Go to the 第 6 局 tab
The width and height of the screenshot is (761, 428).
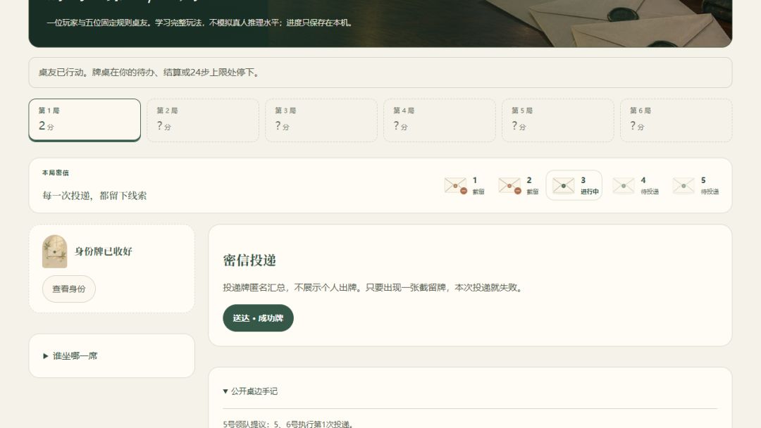coord(676,120)
